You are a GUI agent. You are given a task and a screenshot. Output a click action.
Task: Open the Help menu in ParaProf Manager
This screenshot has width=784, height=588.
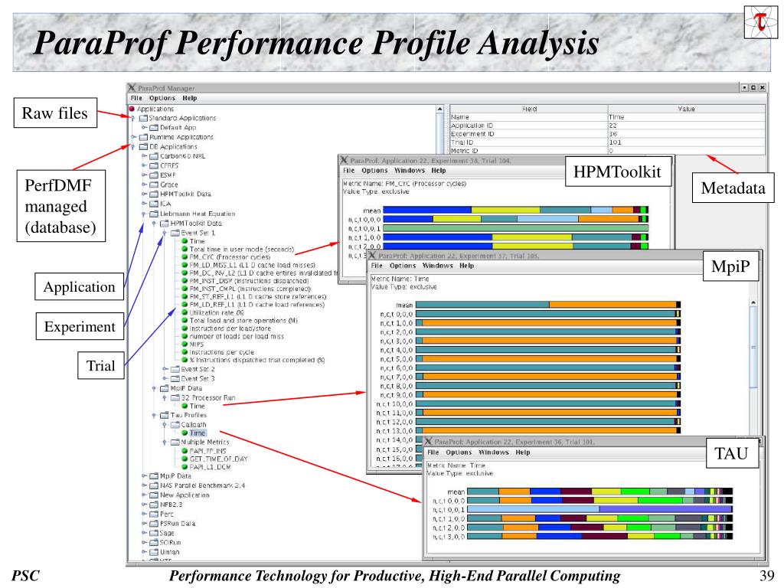[x=190, y=99]
